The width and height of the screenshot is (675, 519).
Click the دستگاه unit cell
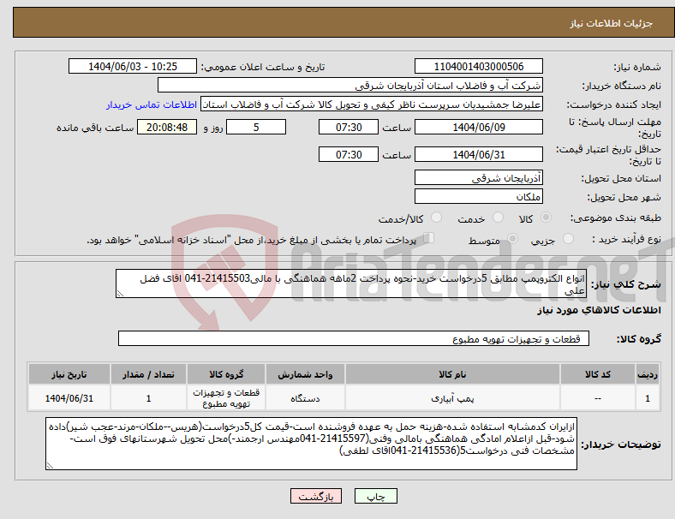(305, 398)
